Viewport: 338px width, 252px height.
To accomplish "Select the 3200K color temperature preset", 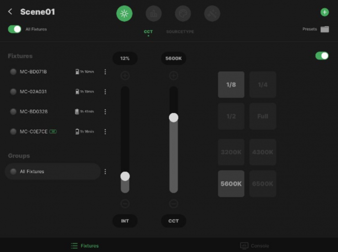I will pyautogui.click(x=231, y=152).
